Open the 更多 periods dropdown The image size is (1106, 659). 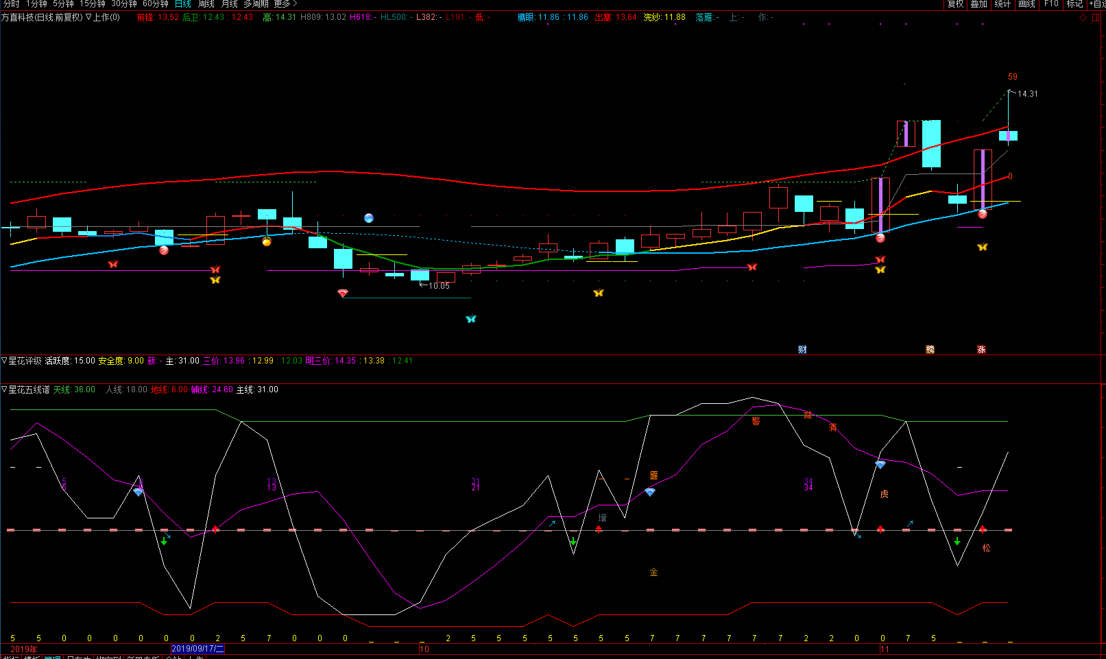tap(285, 4)
